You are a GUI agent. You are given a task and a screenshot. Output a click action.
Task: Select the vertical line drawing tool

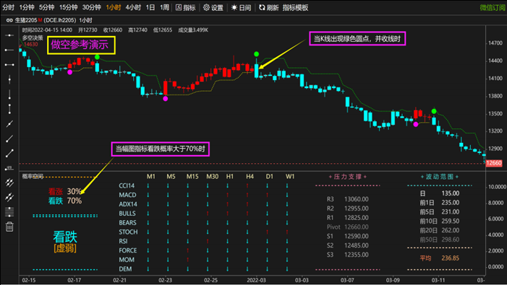9,79
